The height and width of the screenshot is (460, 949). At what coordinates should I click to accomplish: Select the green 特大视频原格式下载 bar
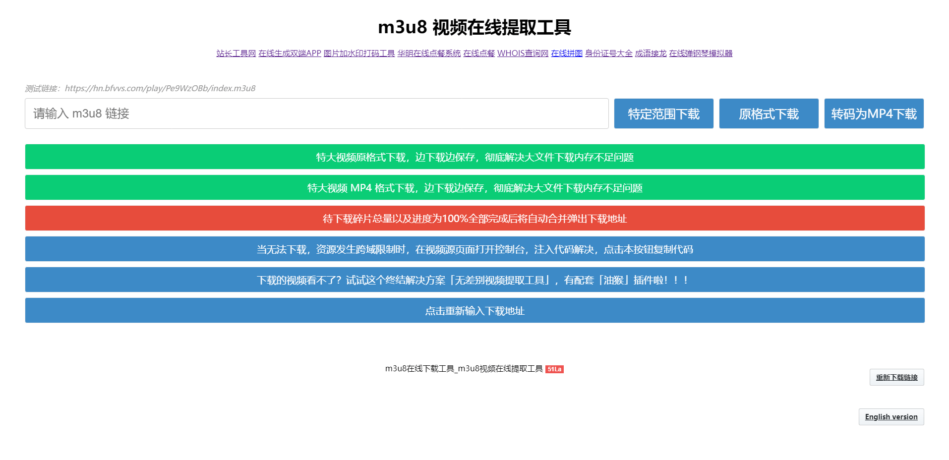pos(475,157)
